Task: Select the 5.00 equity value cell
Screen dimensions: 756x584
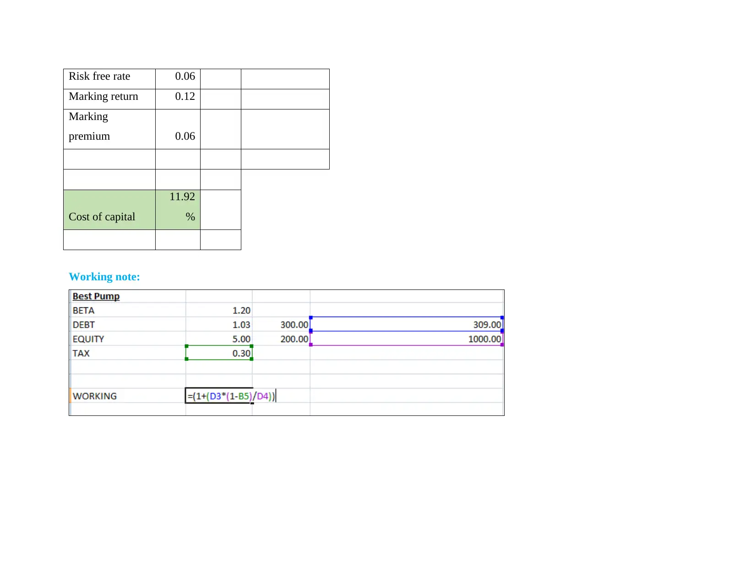Action: click(x=219, y=338)
